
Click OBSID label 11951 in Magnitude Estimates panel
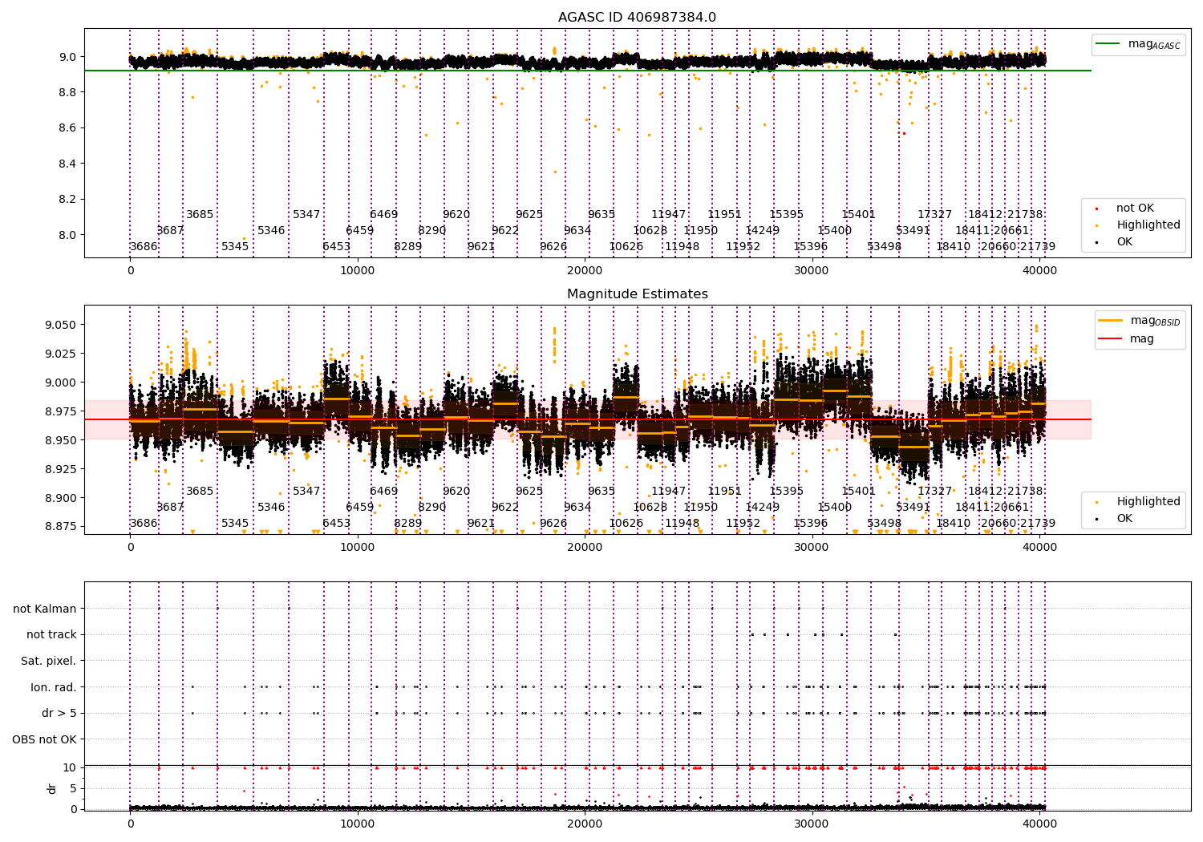tap(724, 491)
